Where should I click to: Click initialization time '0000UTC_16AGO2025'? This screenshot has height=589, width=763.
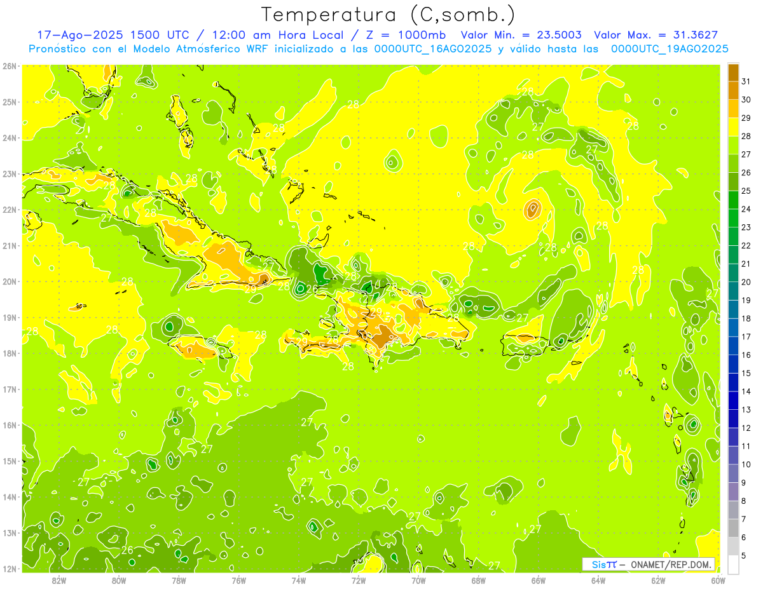pos(433,49)
